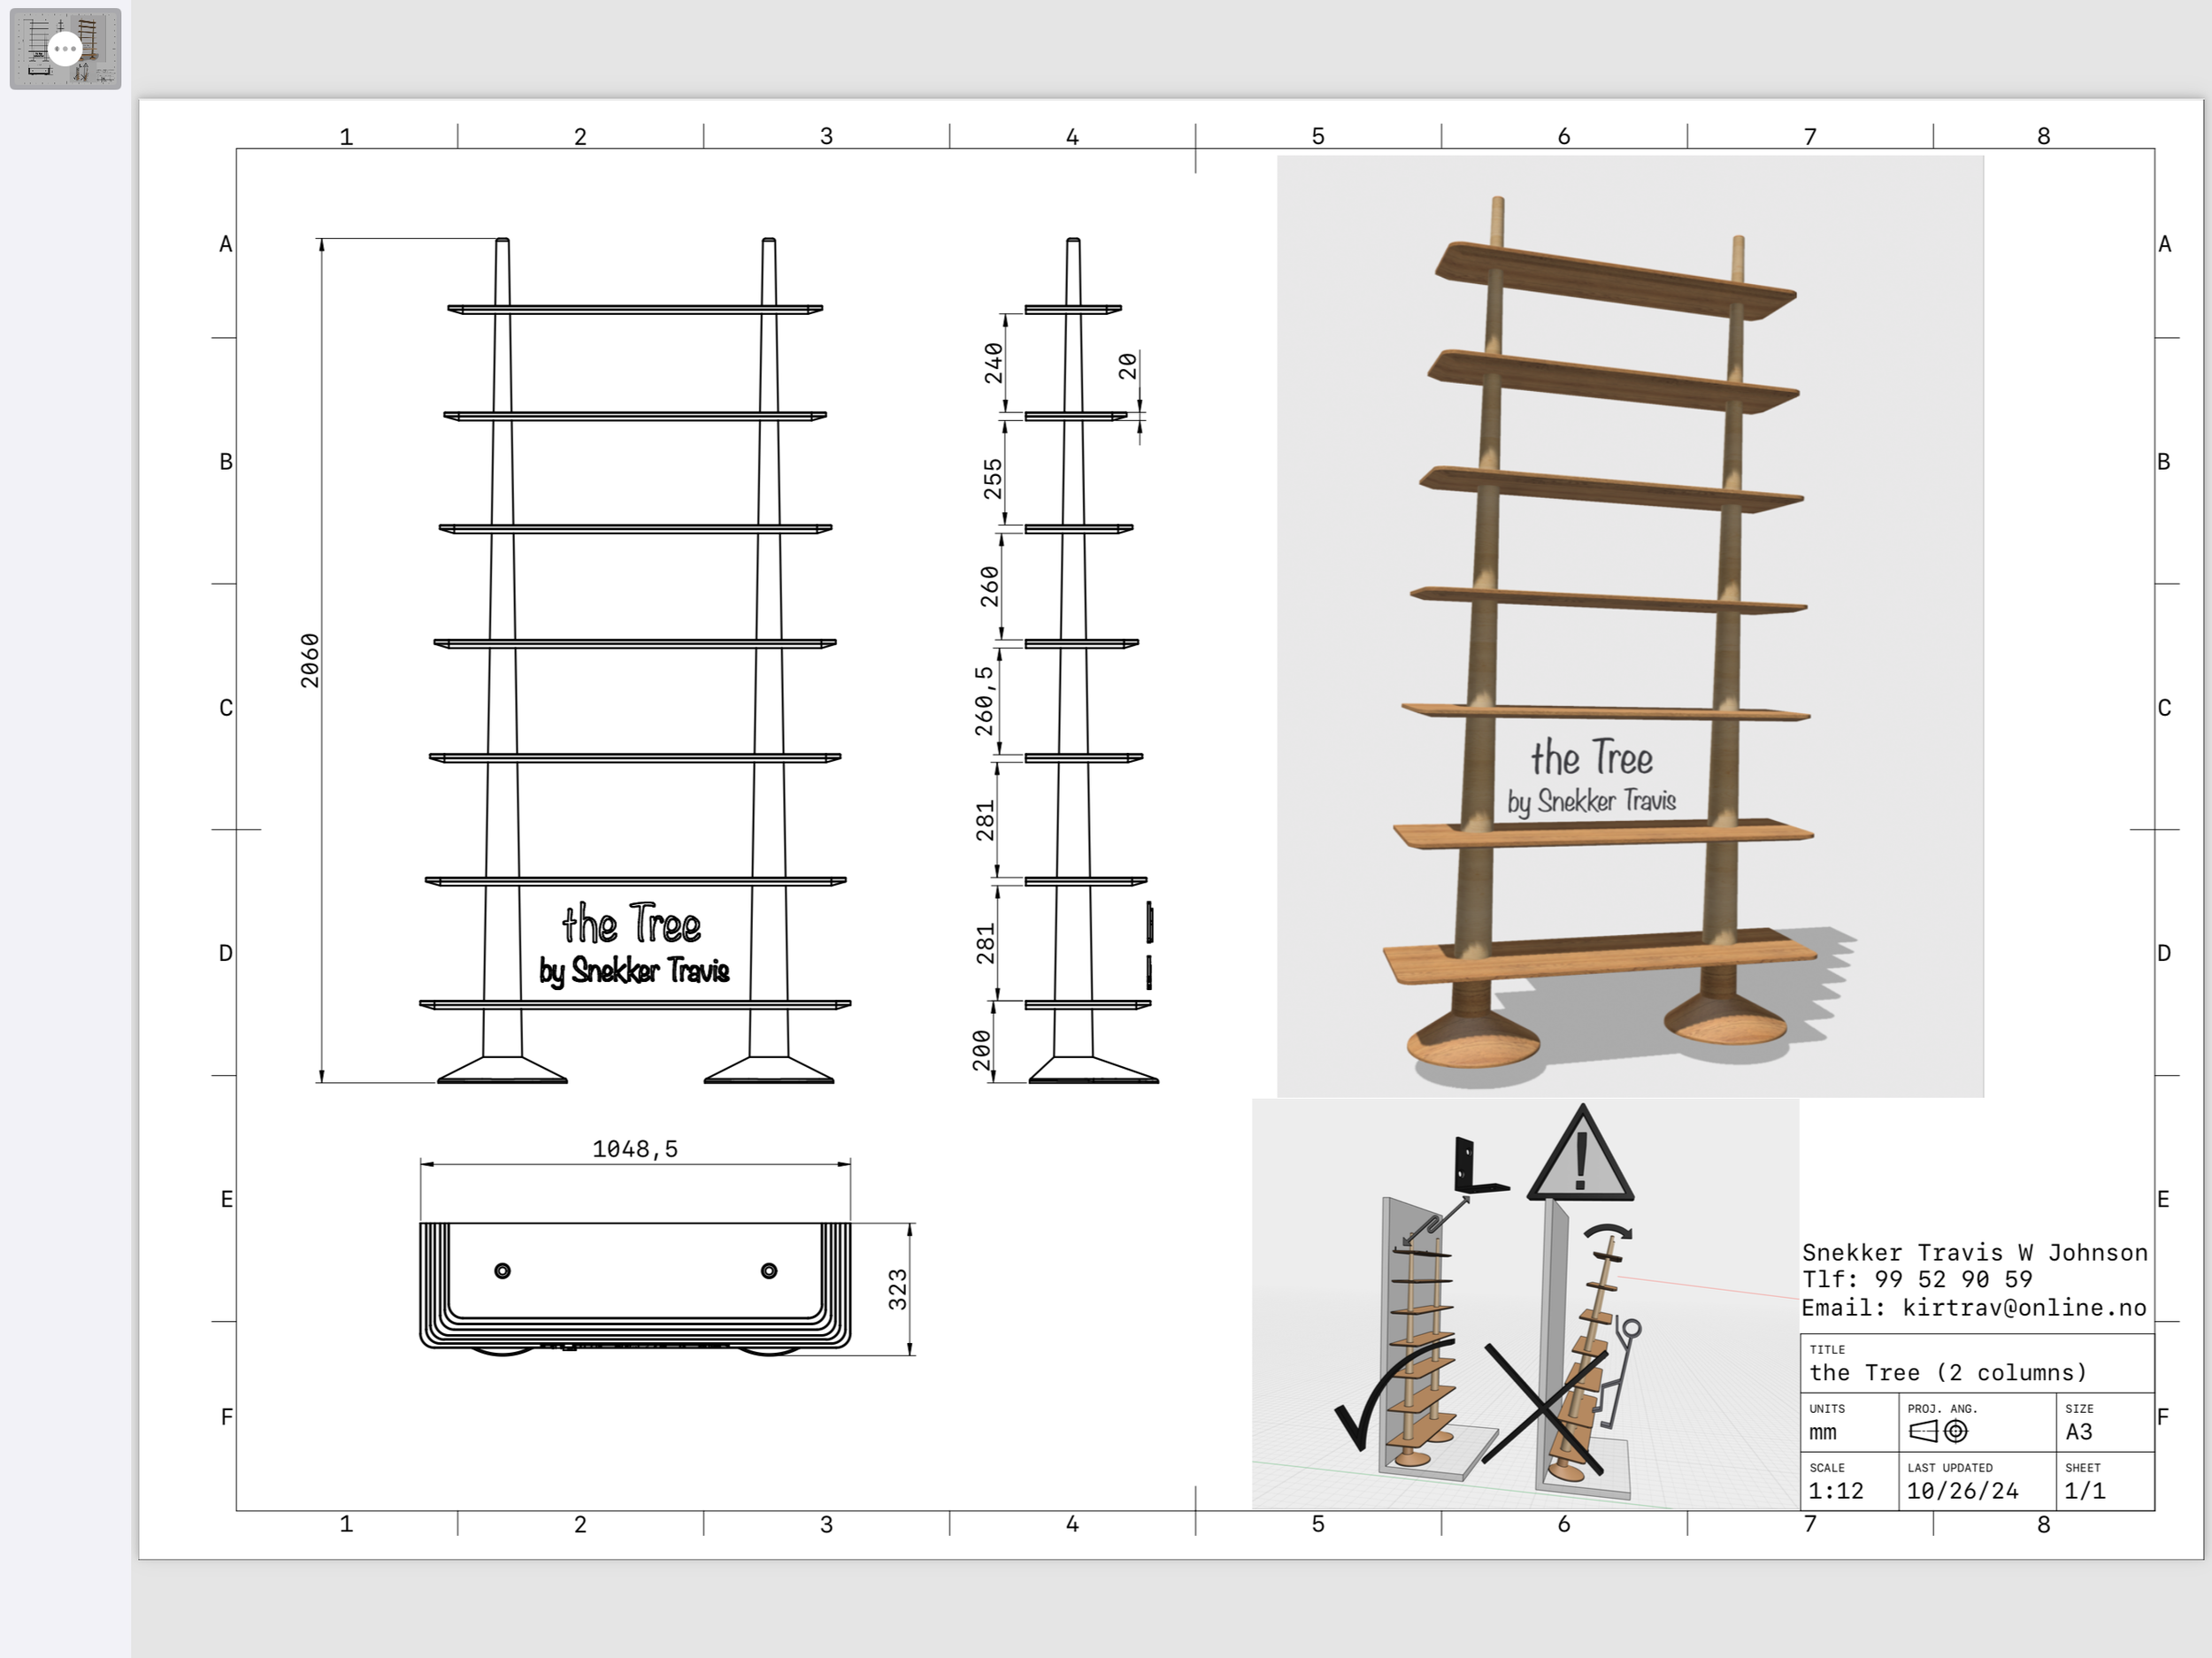Click the left column hole in top view
Screen dimensions: 2212x1658
503,1271
